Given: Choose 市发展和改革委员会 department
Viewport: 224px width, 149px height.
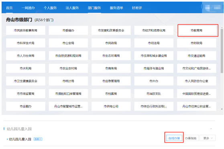Looking at the screenshot, I should tap(111, 30).
